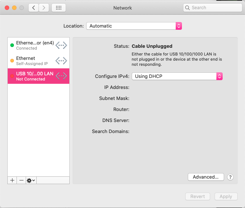This screenshot has height=208, width=245.
Task: Select USB 10/...00 LAN service
Action: coord(39,76)
